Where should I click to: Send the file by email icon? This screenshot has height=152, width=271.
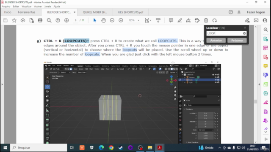pyautogui.click(x=256, y=20)
